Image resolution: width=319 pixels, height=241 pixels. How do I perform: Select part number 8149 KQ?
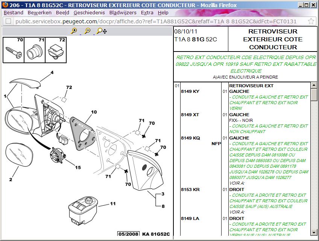pyautogui.click(x=190, y=138)
